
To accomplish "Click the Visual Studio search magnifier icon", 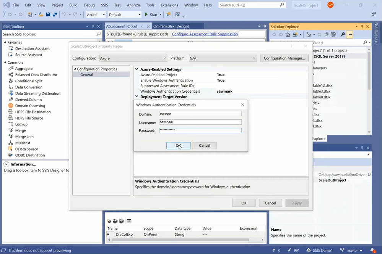I will pos(282,5).
